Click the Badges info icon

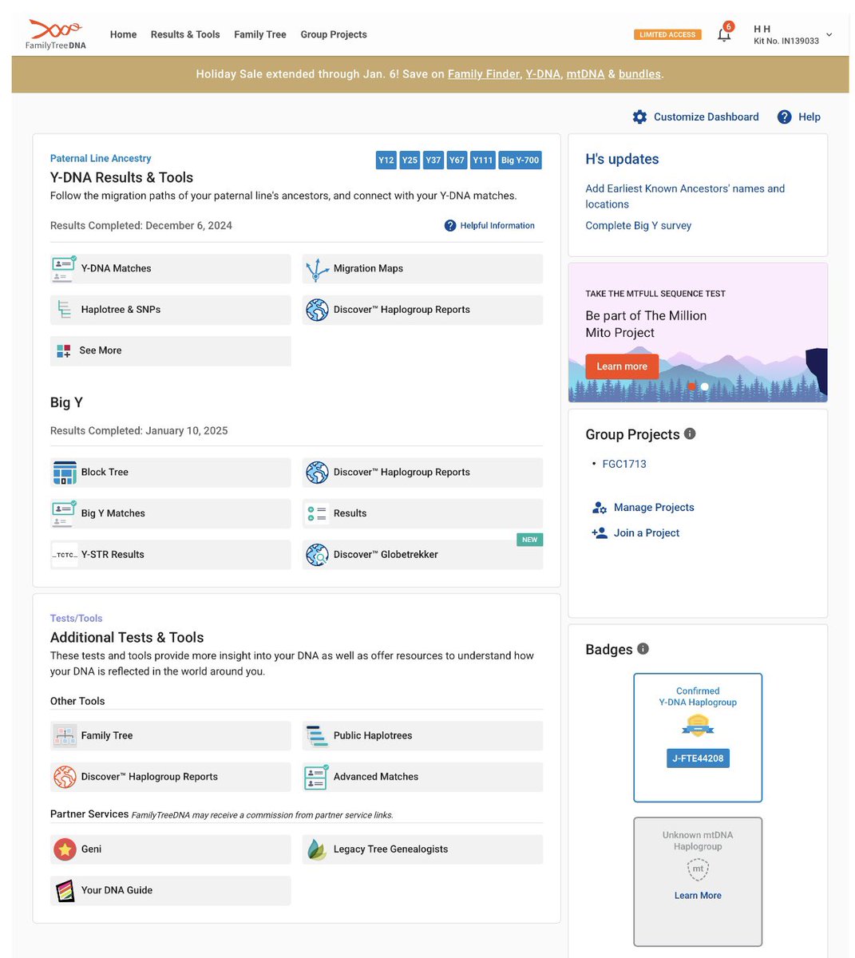[643, 648]
